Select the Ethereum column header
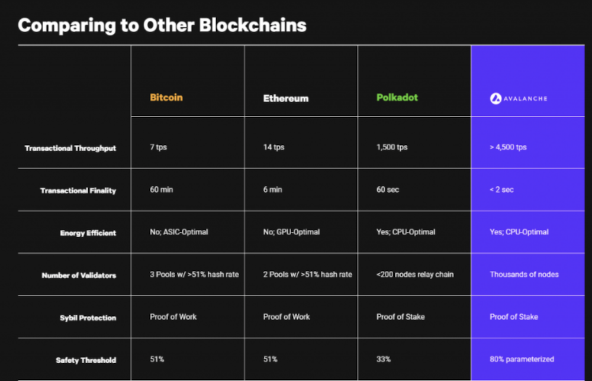The width and height of the screenshot is (592, 381). click(x=286, y=98)
